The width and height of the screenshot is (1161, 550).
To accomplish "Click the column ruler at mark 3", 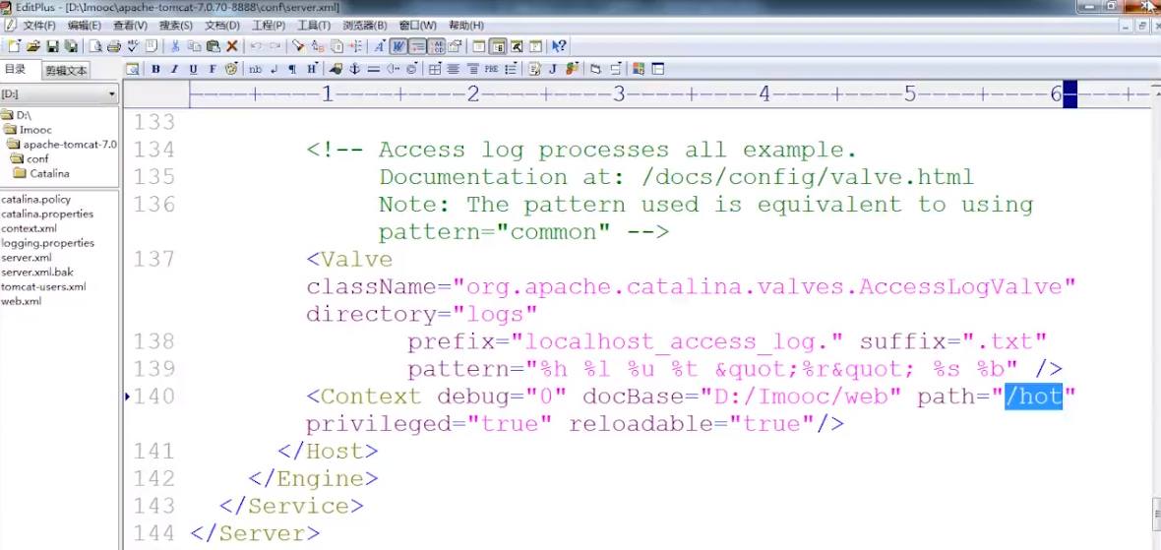I will coord(618,94).
